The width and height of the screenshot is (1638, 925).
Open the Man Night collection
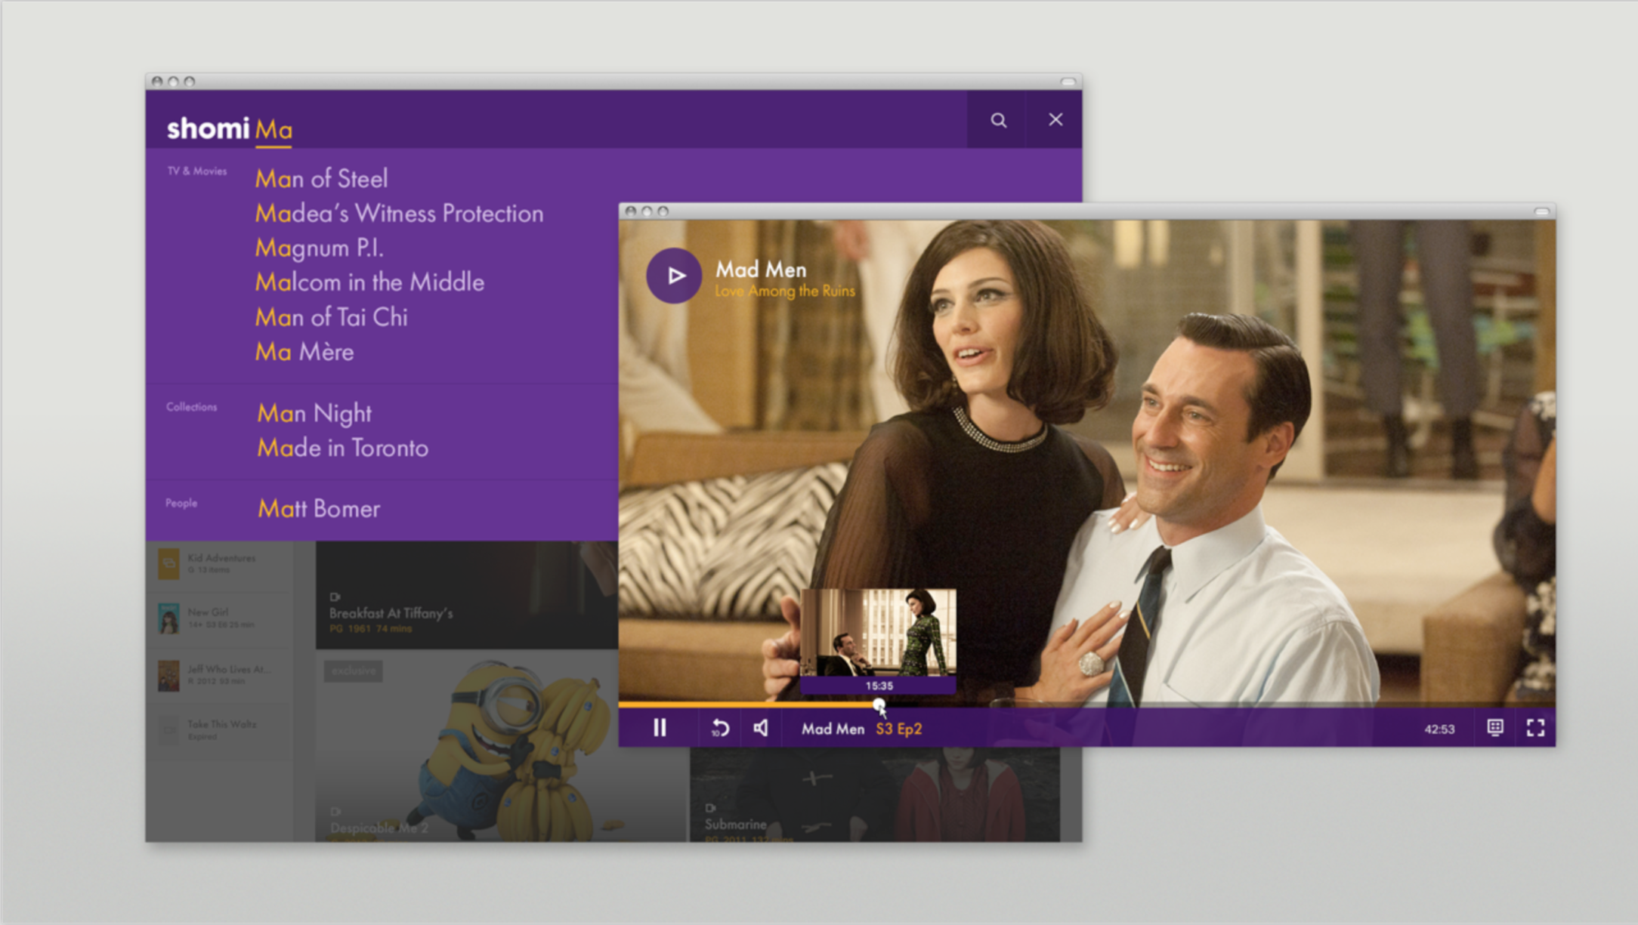(x=314, y=413)
